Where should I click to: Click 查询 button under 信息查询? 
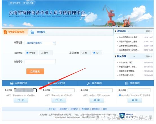point(135,100)
